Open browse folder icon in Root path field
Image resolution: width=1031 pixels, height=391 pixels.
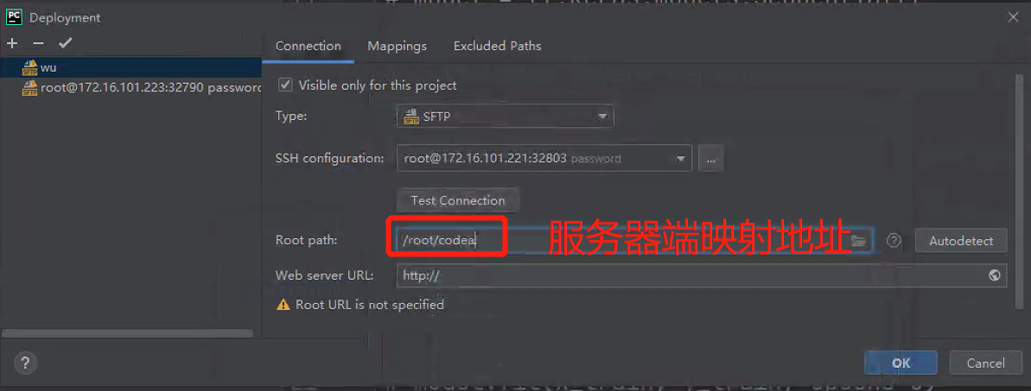pos(858,241)
